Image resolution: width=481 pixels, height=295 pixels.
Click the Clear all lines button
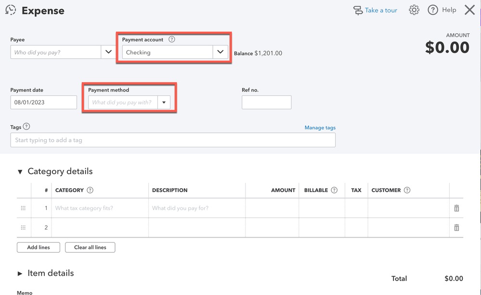click(x=90, y=247)
